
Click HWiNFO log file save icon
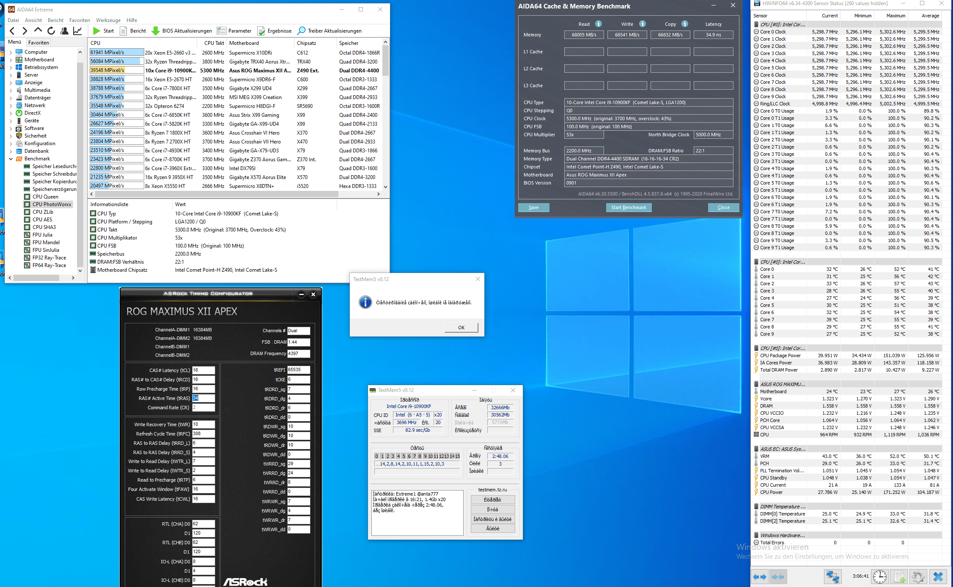coord(899,576)
